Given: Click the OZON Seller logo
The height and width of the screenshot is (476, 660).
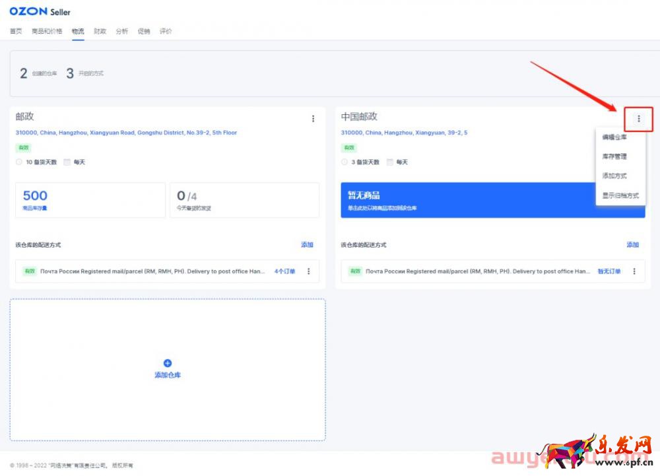Looking at the screenshot, I should 40,11.
